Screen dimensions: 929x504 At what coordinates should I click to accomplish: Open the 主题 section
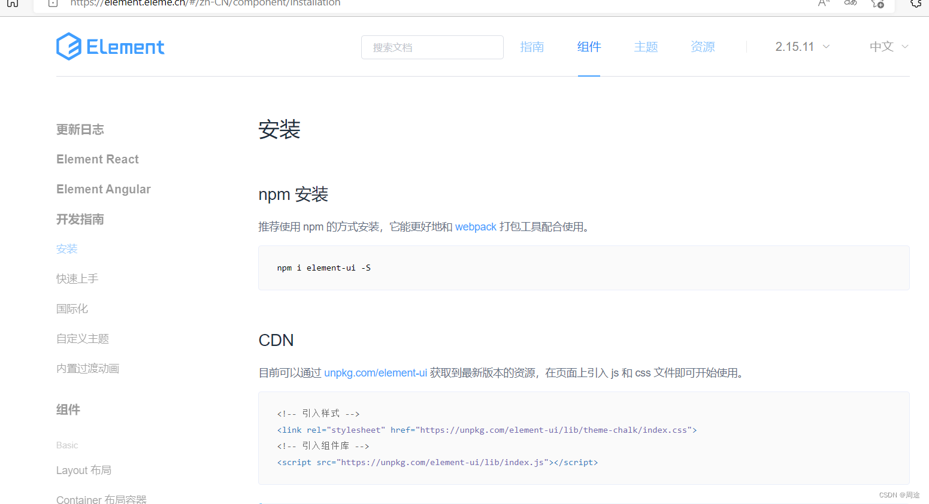(646, 46)
